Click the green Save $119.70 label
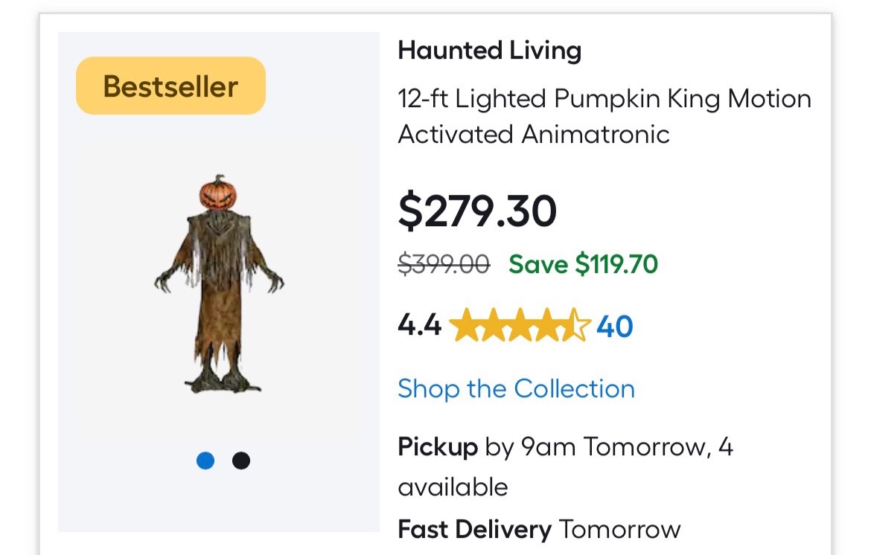Image resolution: width=871 pixels, height=555 pixels. 583,264
